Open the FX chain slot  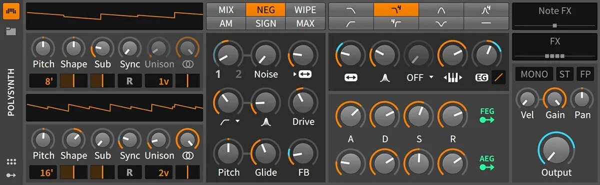[x=554, y=47]
